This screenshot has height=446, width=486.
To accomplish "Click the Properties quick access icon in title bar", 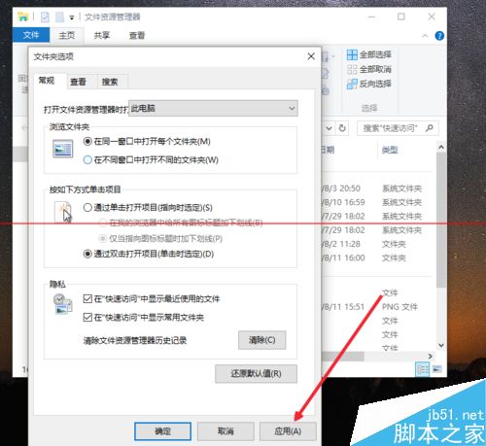I will coord(45,17).
